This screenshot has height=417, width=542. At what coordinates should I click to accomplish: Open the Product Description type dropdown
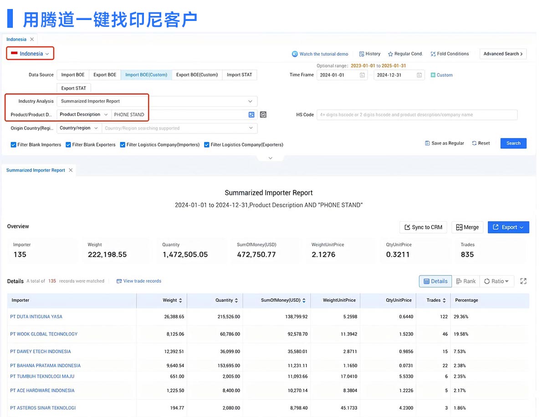tap(84, 114)
